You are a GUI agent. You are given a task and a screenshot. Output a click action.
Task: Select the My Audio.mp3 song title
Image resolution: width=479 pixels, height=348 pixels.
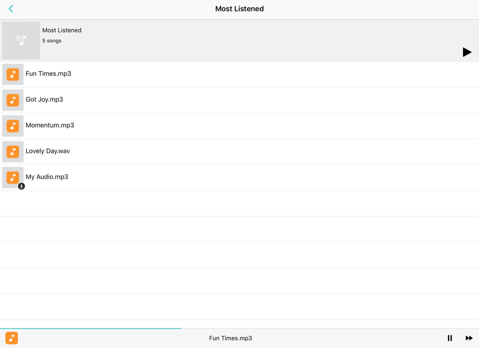[47, 177]
